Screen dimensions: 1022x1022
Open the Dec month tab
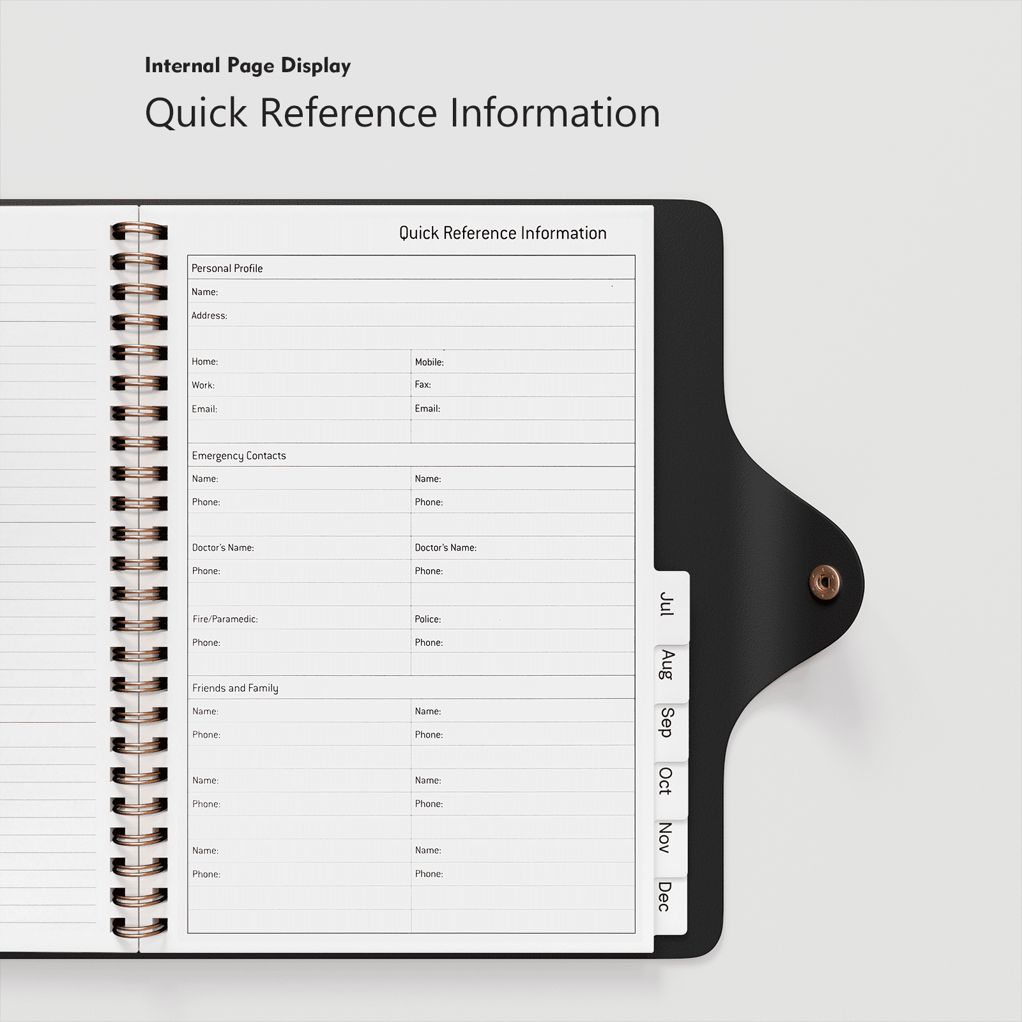671,902
